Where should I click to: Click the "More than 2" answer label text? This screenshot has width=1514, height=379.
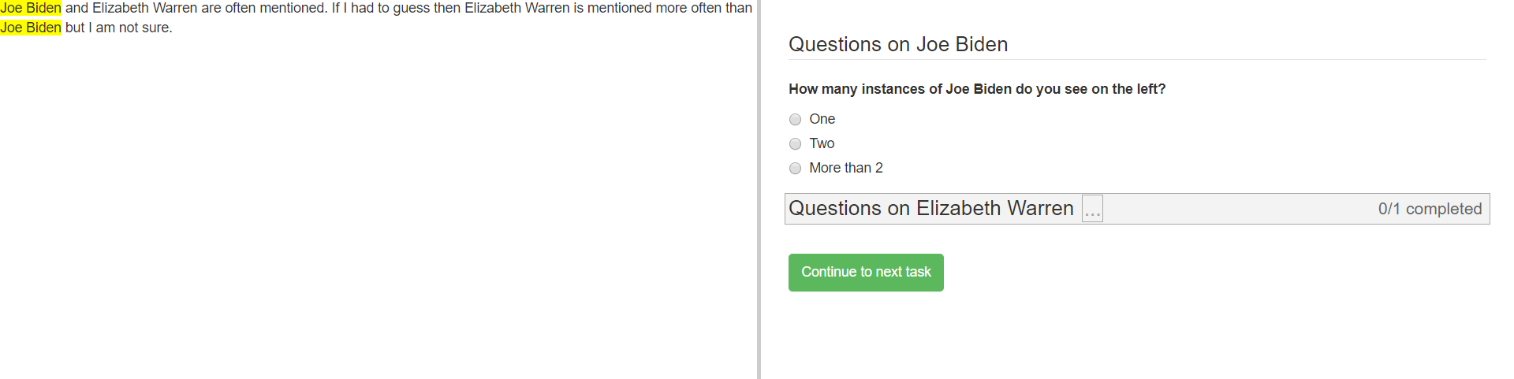click(845, 169)
